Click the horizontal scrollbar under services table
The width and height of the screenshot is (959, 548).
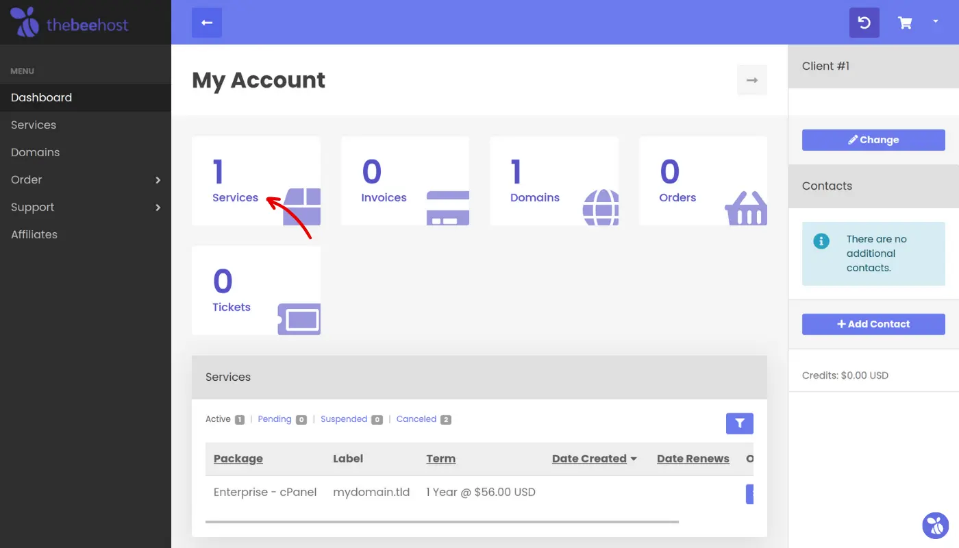pos(442,522)
